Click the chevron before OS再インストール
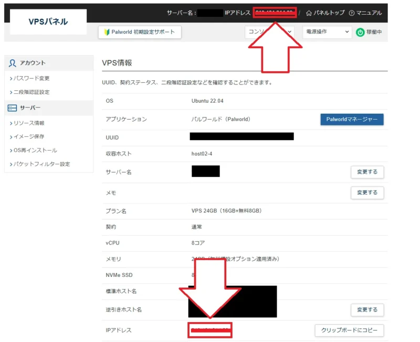The image size is (420, 342). (x=11, y=151)
